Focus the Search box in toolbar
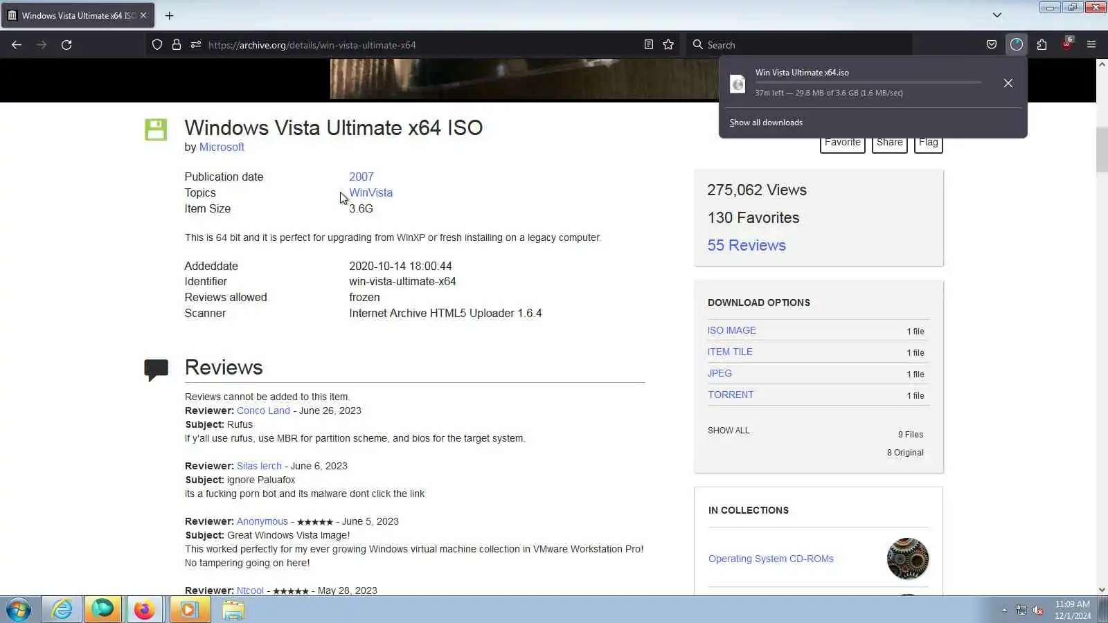 [798, 45]
